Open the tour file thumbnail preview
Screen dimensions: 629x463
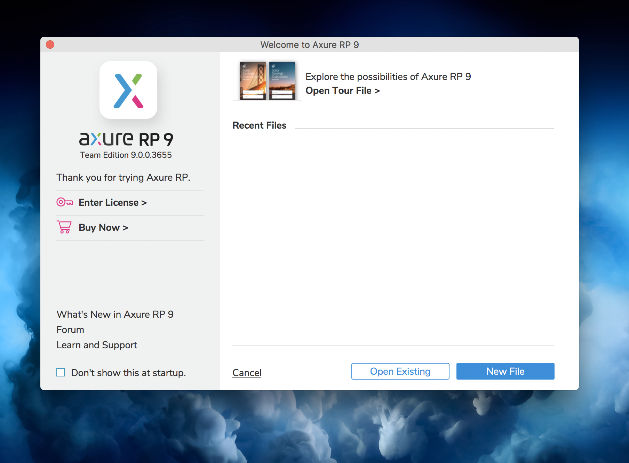[267, 81]
